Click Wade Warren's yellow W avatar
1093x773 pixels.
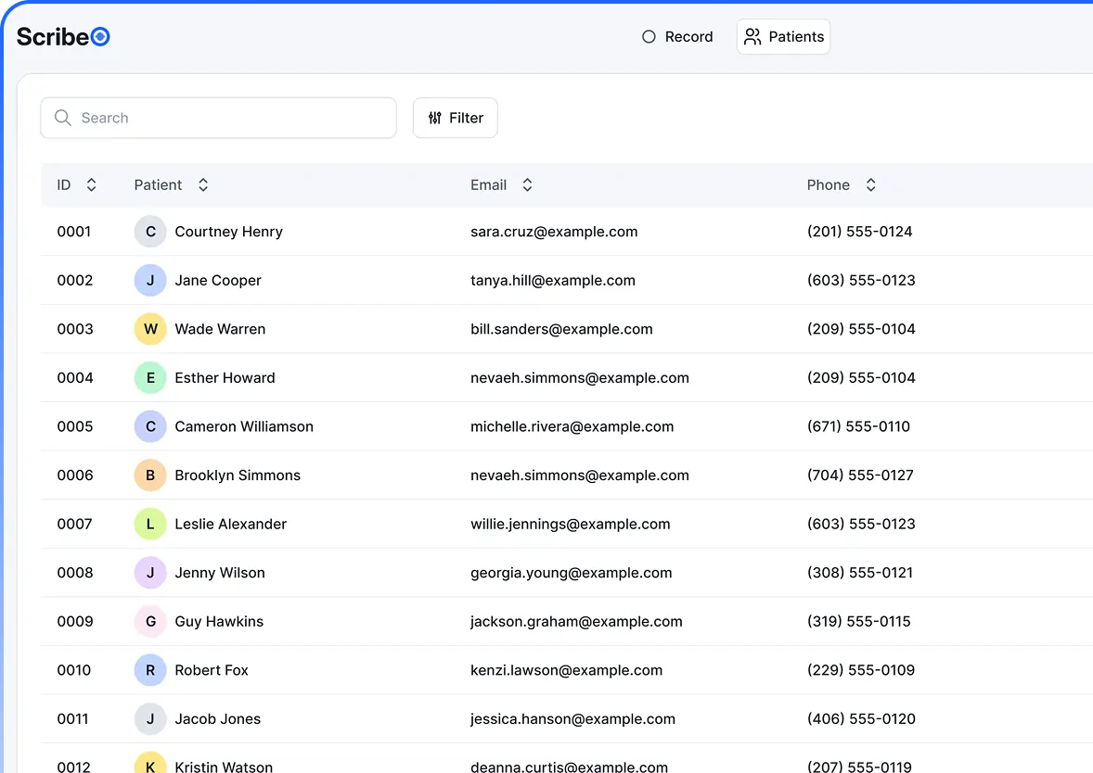[150, 329]
